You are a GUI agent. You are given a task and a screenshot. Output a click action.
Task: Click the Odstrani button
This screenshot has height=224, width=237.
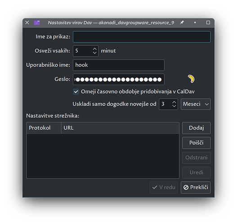click(x=196, y=158)
